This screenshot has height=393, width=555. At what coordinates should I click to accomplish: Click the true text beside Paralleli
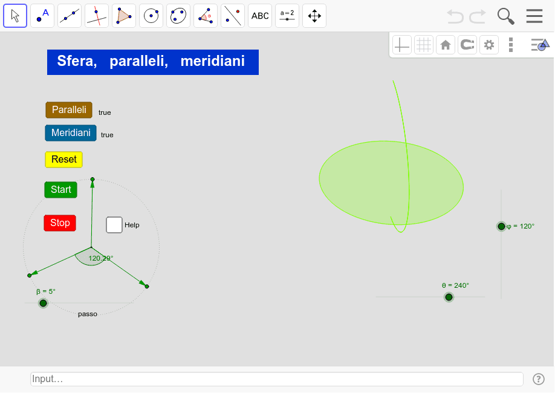click(105, 112)
